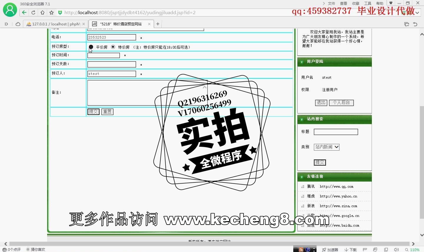Expand the 类别 站内新闻 dropdown
Screen dimensions: 424x252
[x=327, y=147]
